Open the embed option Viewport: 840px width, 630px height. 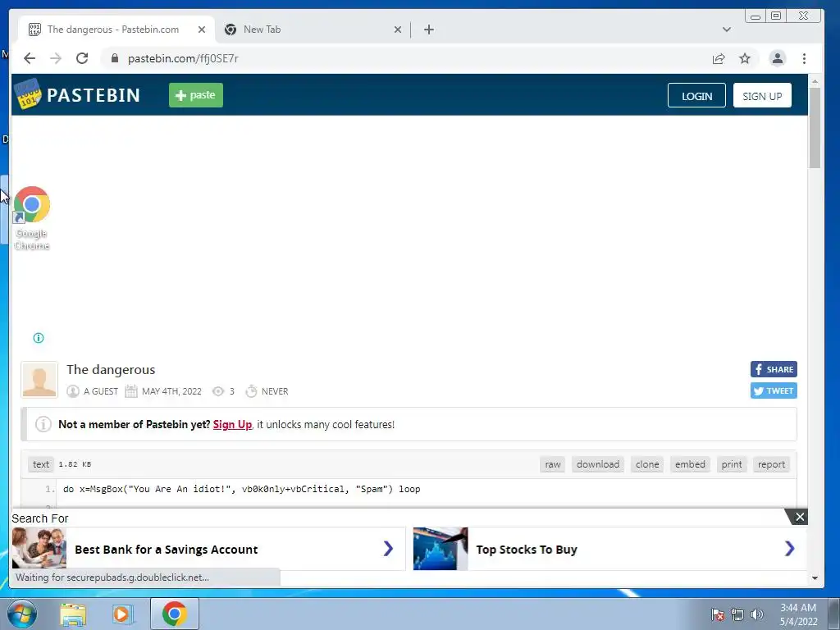tap(690, 464)
